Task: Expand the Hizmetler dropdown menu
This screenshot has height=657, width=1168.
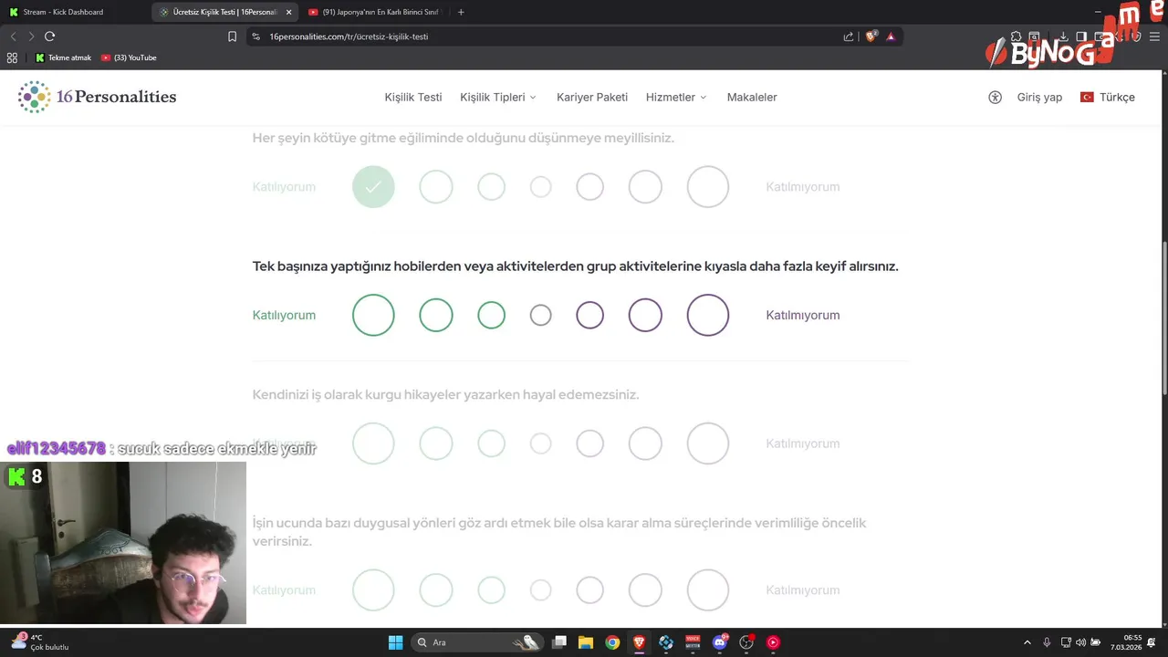Action: tap(676, 97)
